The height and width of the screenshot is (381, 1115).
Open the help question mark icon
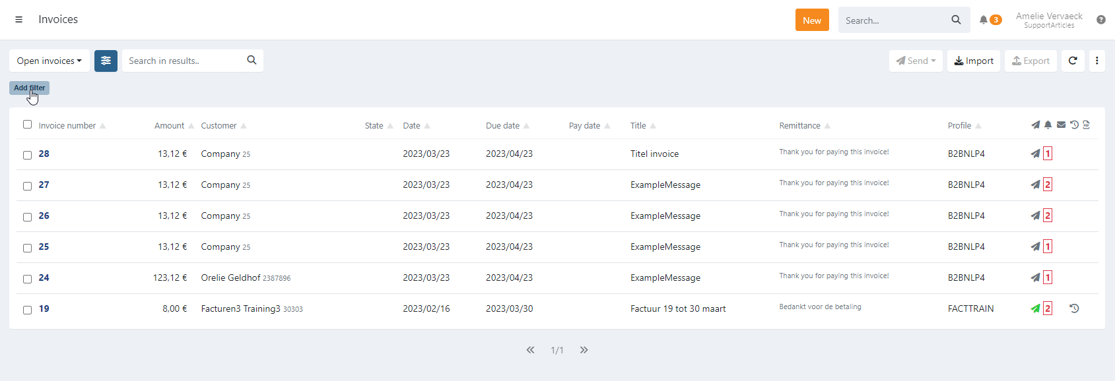pos(1100,20)
